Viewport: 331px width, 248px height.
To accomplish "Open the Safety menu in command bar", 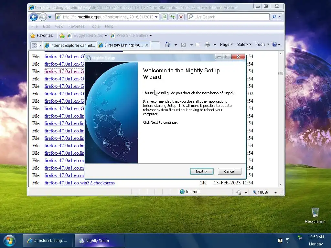I will [x=244, y=45].
